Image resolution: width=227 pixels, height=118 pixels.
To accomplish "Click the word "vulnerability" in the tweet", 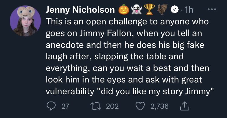I will (x=70, y=91).
